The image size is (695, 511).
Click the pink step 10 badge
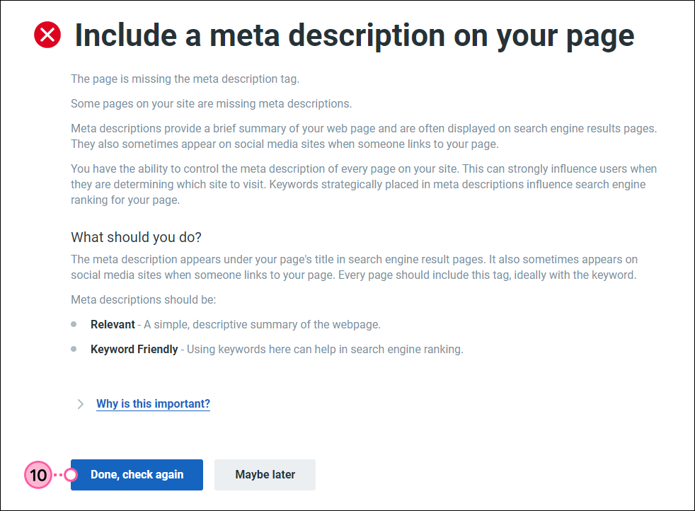tap(38, 475)
